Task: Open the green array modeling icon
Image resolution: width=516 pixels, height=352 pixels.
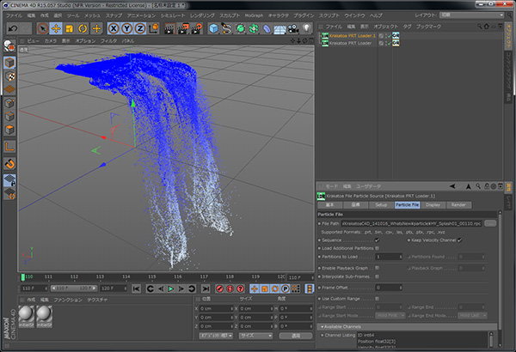Action: coord(254,28)
